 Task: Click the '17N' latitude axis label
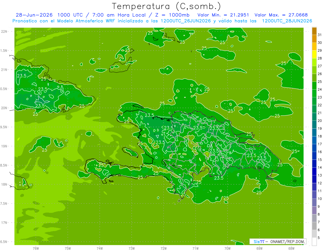click(4, 223)
